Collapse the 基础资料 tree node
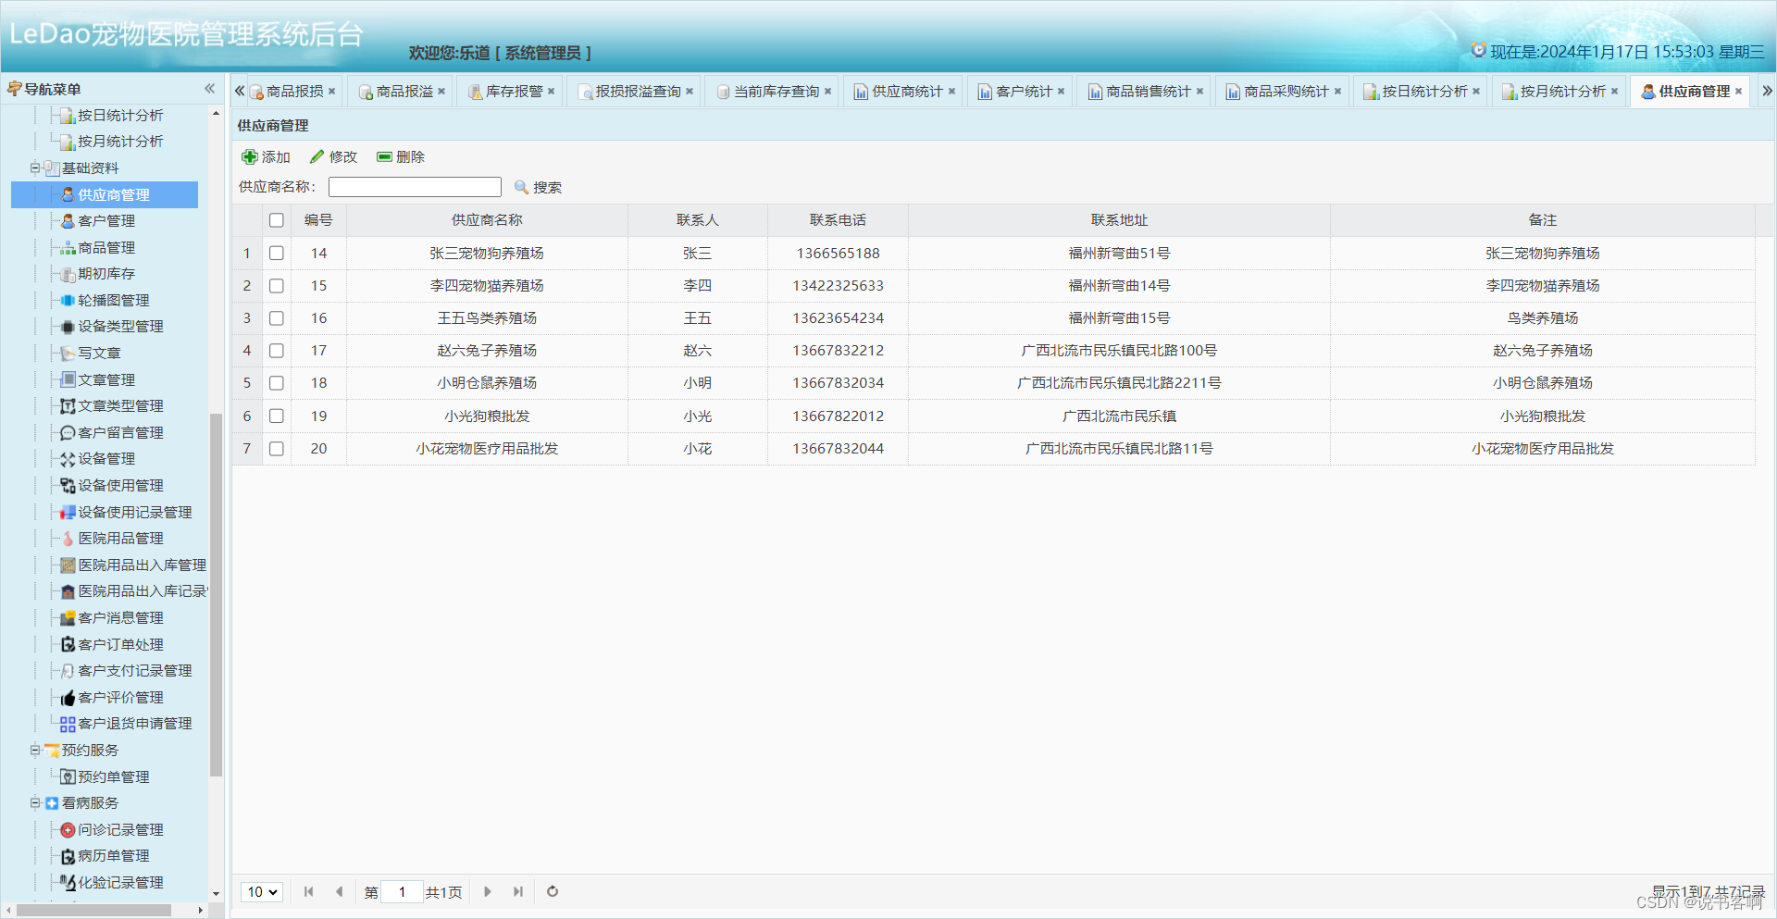 click(34, 168)
